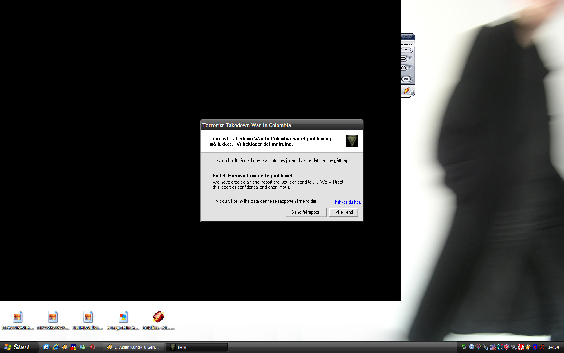Open disconnected network tray icon
The image size is (564, 353).
pyautogui.click(x=493, y=347)
